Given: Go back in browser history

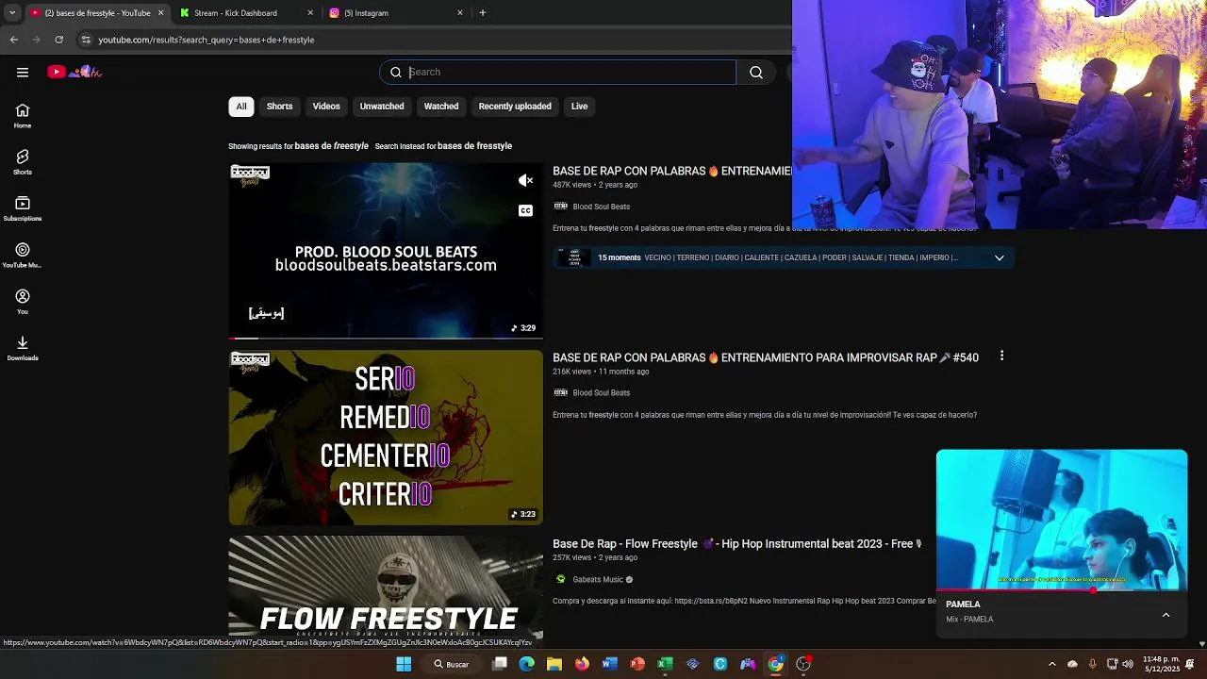Looking at the screenshot, I should coord(13,40).
